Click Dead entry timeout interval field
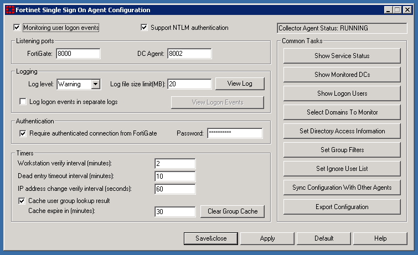This screenshot has height=255, width=418. pos(175,176)
